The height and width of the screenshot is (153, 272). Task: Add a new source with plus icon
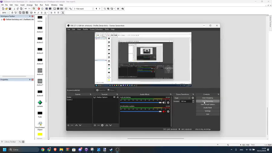(x=95, y=125)
